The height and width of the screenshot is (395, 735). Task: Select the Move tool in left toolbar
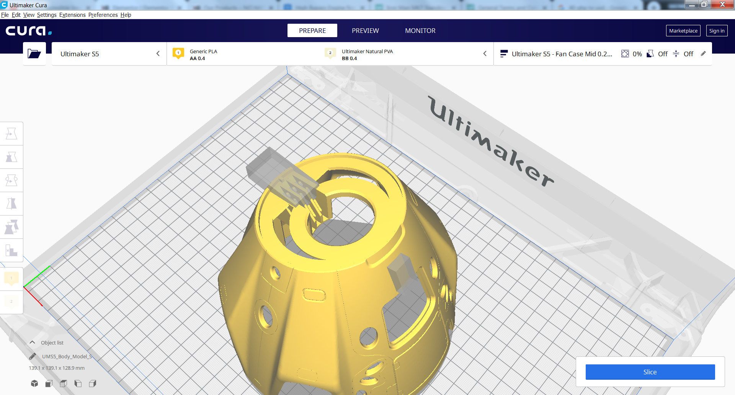coord(11,134)
